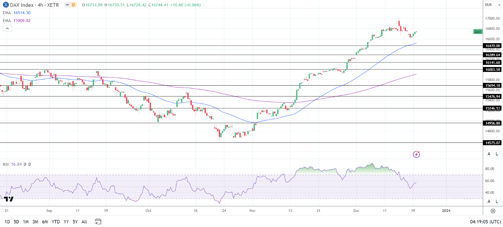
Task: Click the 16141.60 horizontal line label
Action: (493, 62)
